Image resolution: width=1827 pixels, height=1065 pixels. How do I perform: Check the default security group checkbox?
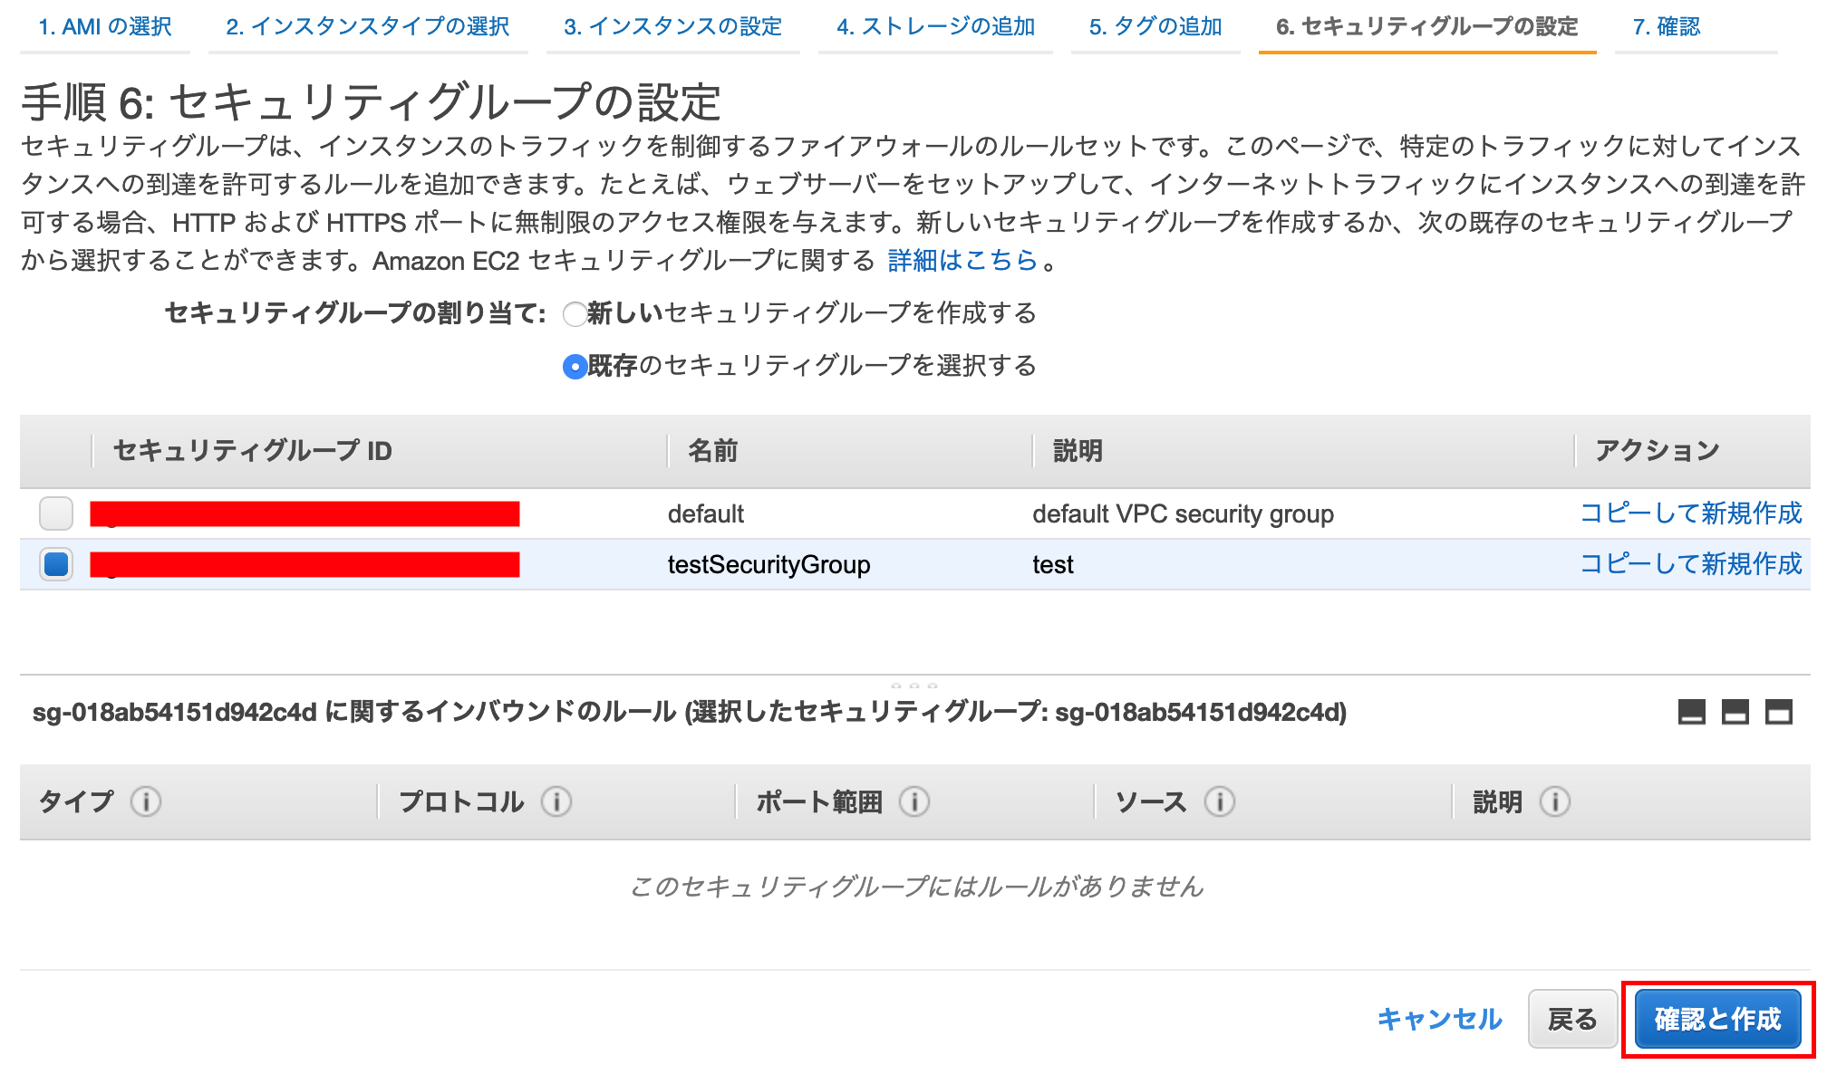tap(56, 513)
